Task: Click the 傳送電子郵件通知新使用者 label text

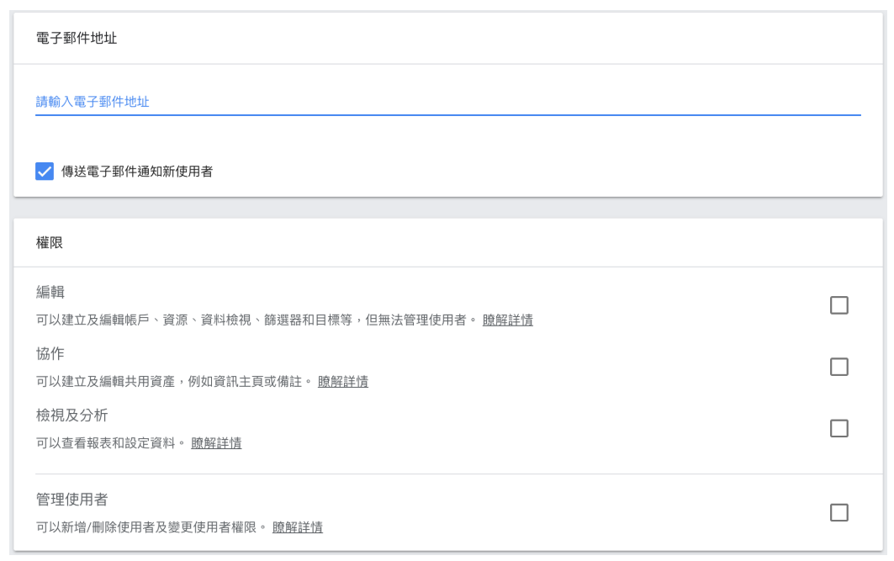Action: pyautogui.click(x=137, y=172)
